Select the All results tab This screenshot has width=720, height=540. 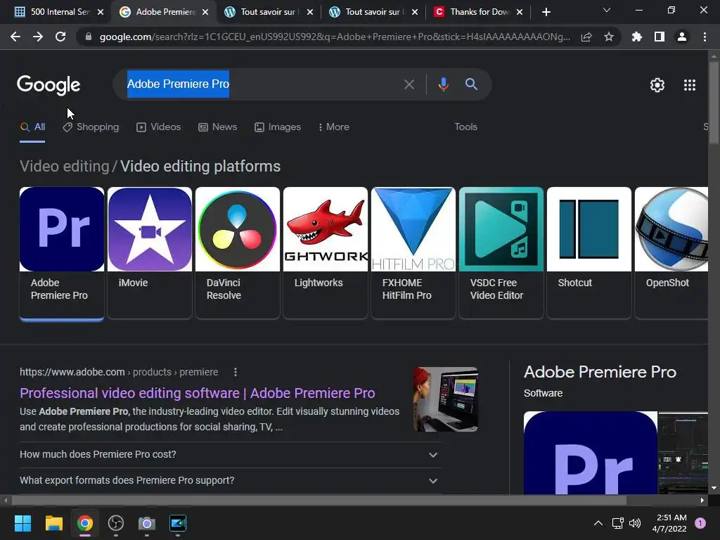point(32,127)
